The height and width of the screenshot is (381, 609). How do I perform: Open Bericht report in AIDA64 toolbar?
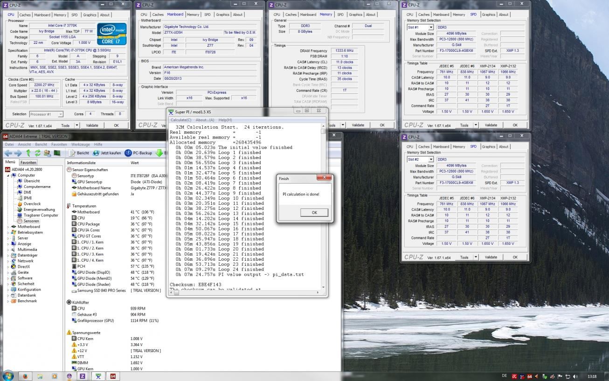pos(79,153)
